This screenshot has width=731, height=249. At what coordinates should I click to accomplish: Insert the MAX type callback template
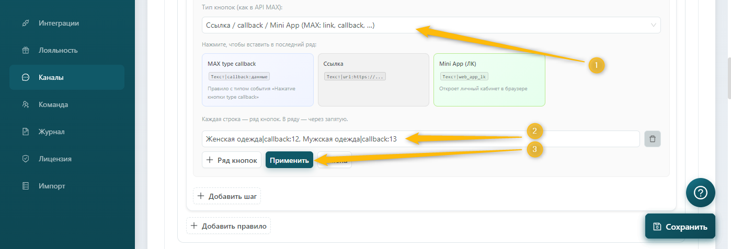coord(258,80)
